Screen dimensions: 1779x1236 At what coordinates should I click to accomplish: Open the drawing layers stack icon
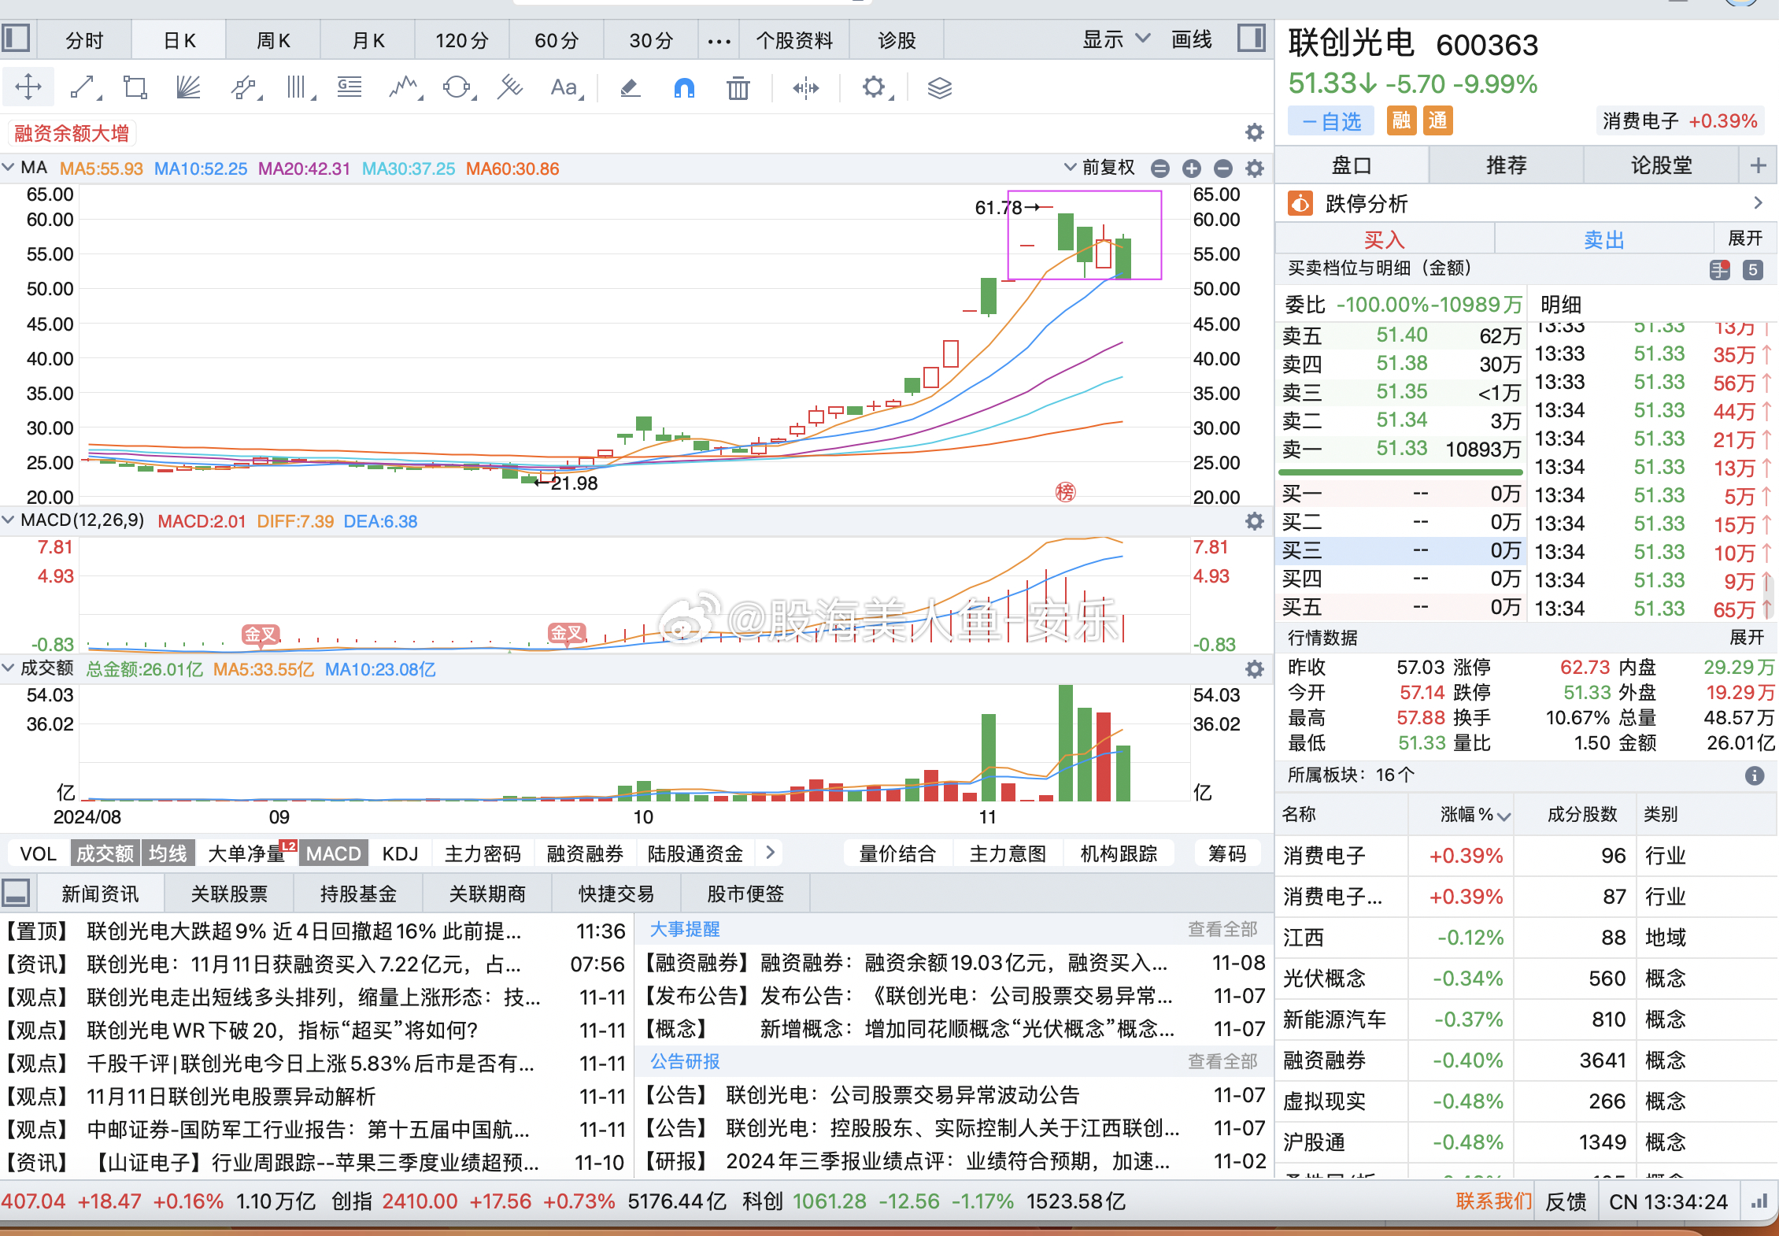[940, 87]
